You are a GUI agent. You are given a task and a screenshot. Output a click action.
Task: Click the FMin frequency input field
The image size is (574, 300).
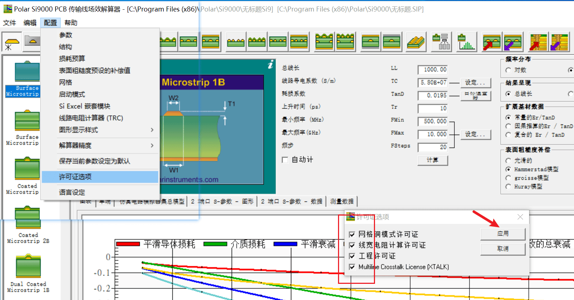(433, 121)
